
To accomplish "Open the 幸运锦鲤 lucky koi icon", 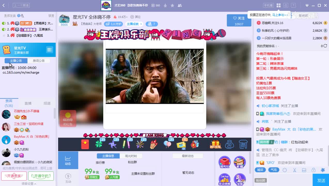I will click(224, 180).
